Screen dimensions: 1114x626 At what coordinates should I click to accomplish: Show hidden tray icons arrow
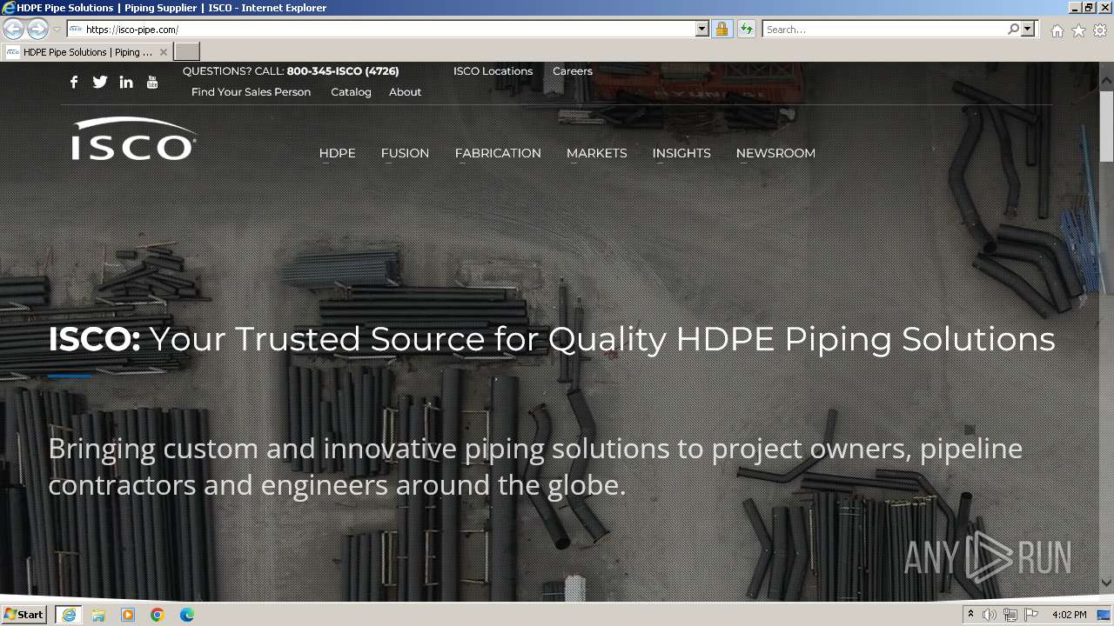click(x=970, y=615)
